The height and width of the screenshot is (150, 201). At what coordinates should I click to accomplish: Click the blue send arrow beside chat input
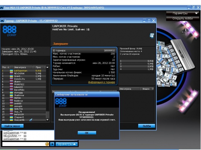pos(52,144)
